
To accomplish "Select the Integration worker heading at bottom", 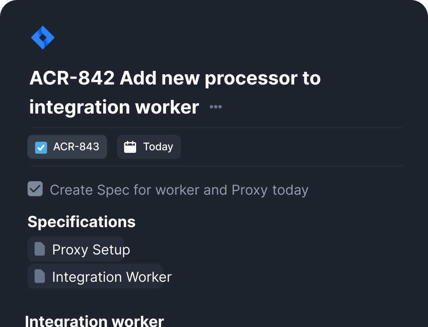I will pos(94,320).
